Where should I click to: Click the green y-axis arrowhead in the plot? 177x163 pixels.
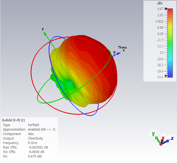coord(45,33)
